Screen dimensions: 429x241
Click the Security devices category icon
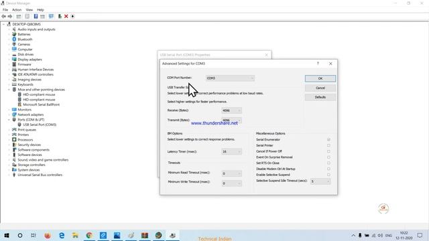pos(14,145)
